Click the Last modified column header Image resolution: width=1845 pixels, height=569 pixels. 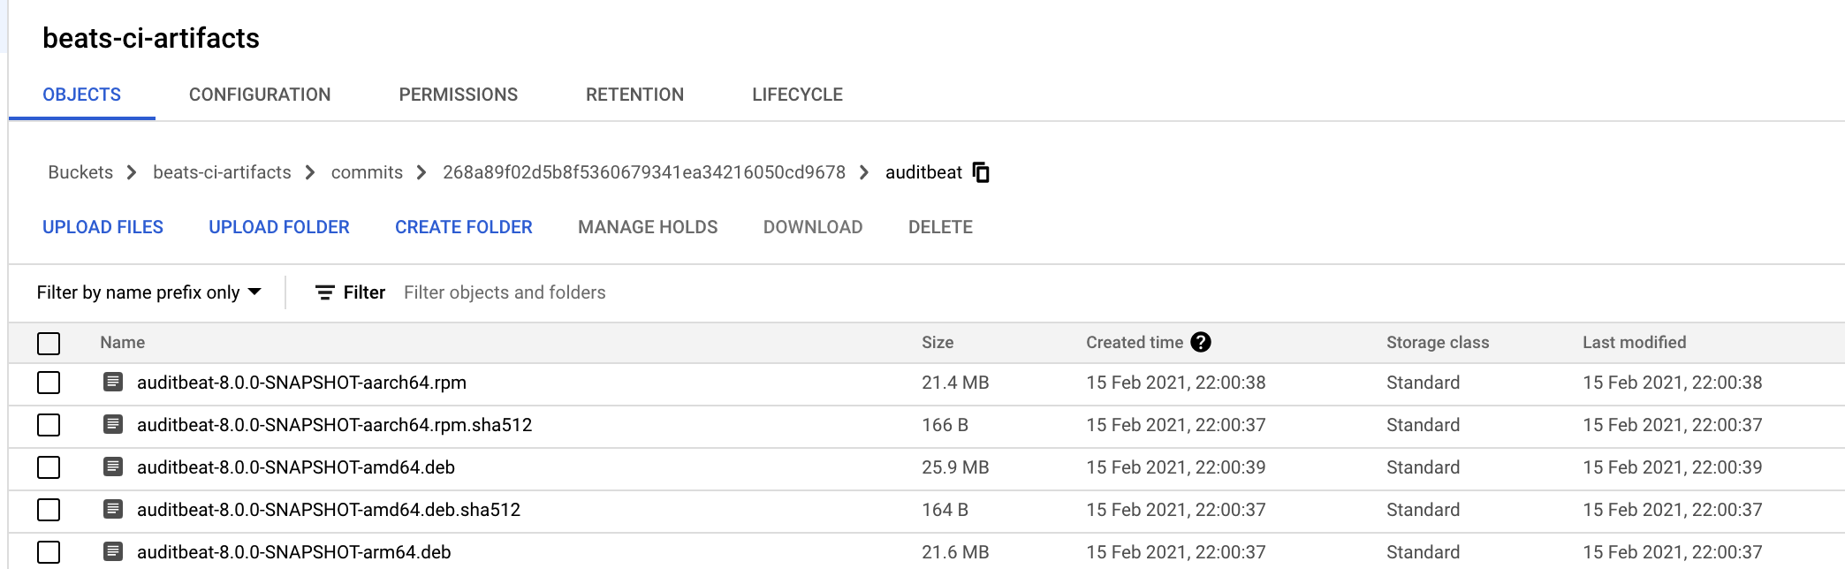[1634, 343]
